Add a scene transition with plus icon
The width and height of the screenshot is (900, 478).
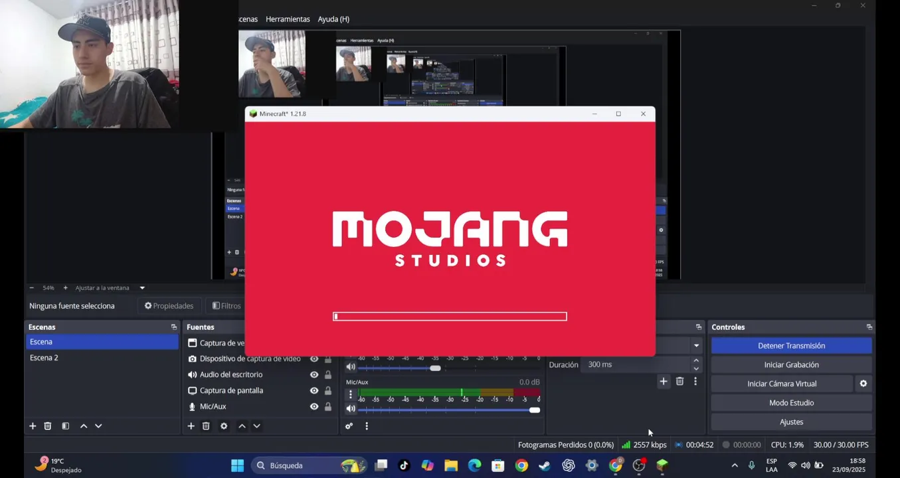pyautogui.click(x=663, y=381)
